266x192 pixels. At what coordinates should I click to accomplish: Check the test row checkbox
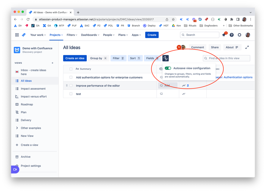pos(71,94)
